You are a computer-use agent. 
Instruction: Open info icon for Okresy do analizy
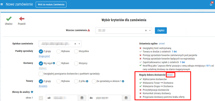[32, 92]
